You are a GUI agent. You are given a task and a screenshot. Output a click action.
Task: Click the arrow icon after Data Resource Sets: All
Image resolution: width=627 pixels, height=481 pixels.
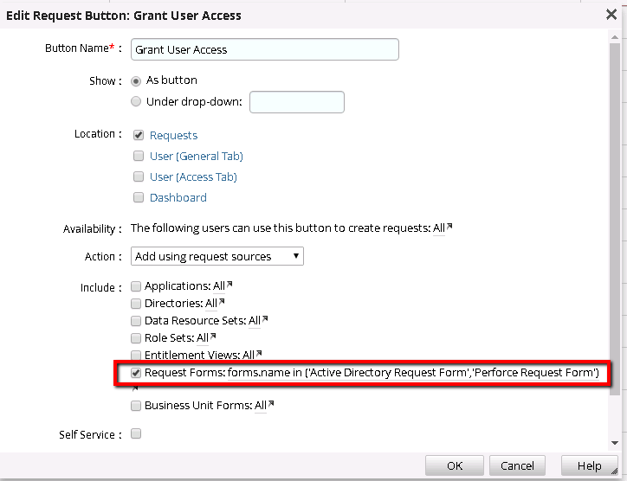(x=265, y=319)
